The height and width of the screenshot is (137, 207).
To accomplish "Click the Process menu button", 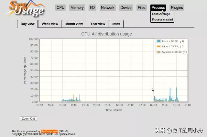I will coord(158,7).
